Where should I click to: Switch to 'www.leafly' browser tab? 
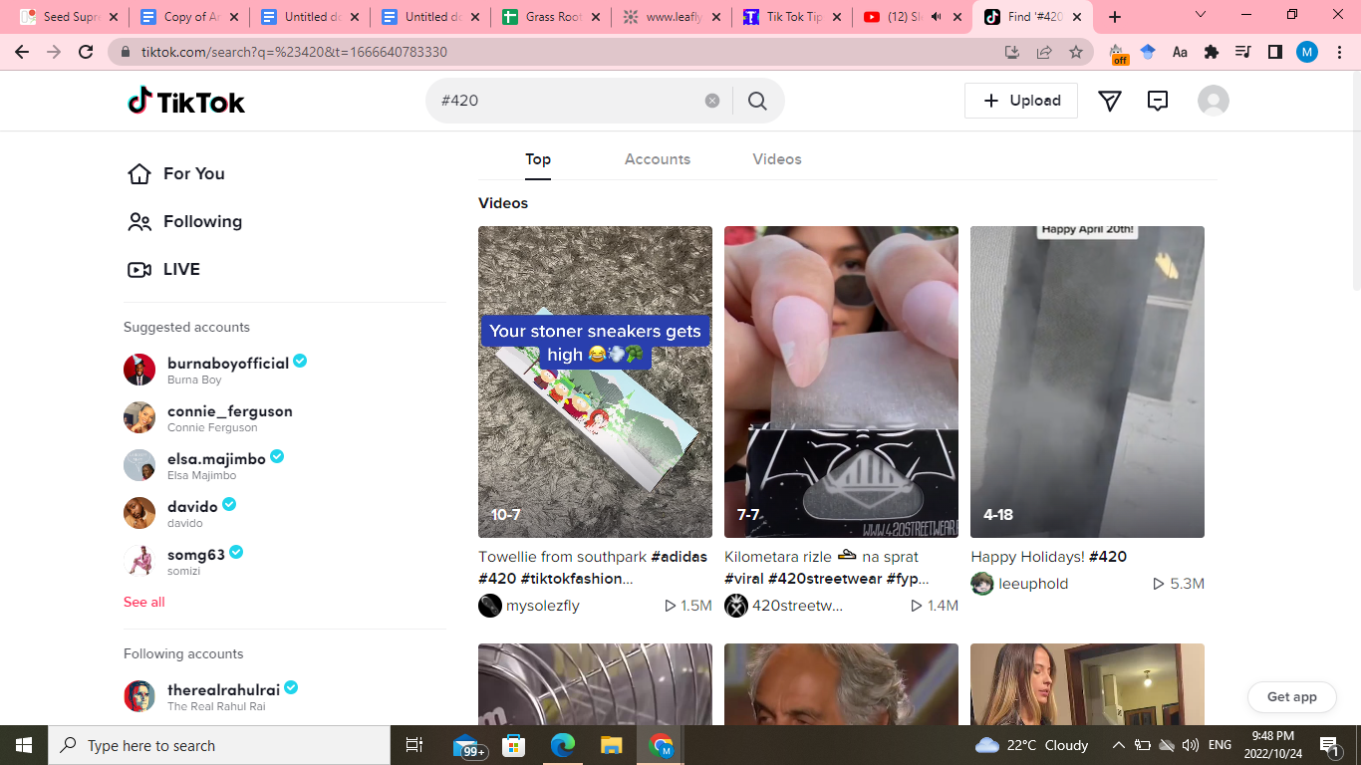pyautogui.click(x=671, y=17)
